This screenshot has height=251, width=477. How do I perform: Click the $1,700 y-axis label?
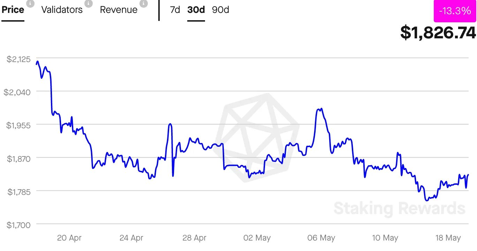[x=18, y=225]
